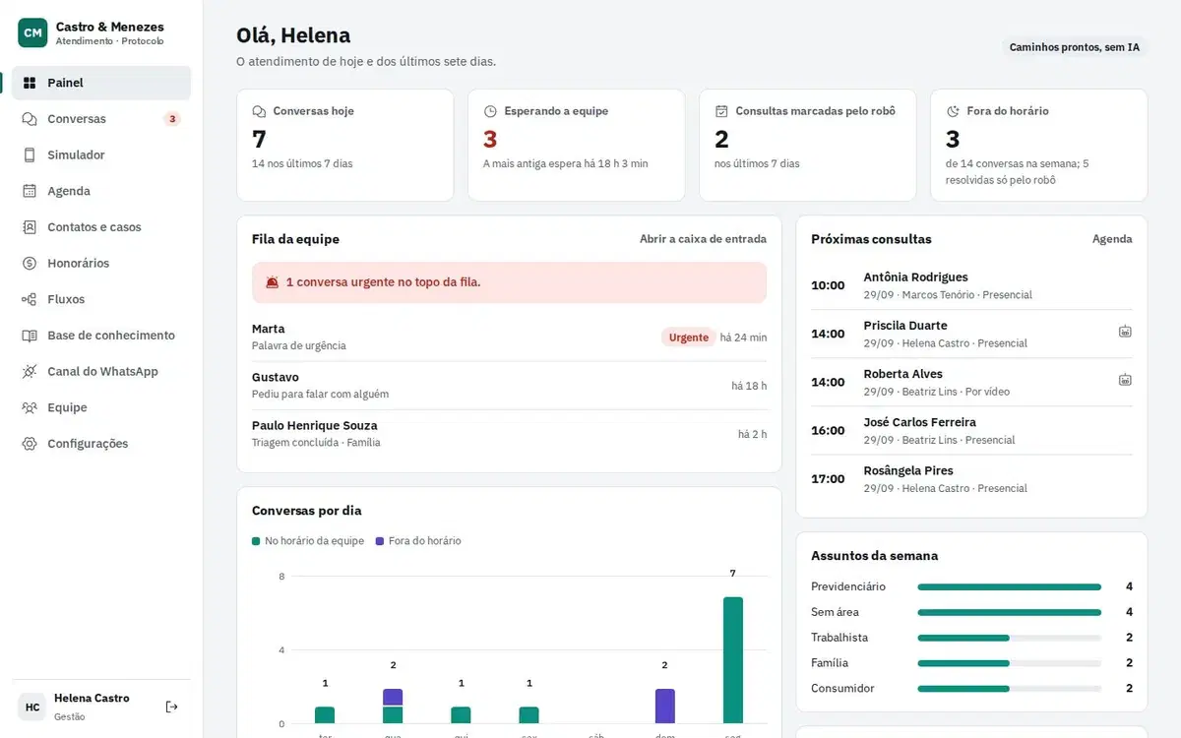Click the unread badge 3 on Conversas
1181x738 pixels.
172,119
